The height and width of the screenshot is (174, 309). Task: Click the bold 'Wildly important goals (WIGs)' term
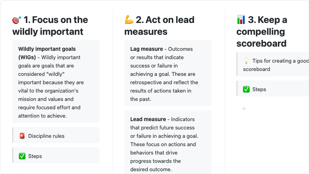click(x=47, y=53)
